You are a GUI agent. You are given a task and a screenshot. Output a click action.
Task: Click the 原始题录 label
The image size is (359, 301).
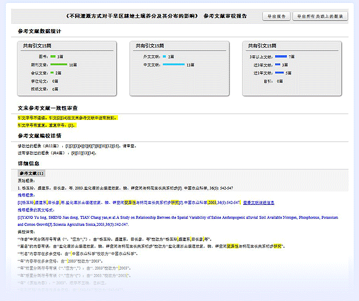26,180
